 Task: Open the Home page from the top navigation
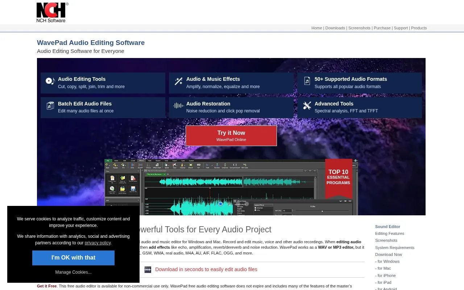pos(317,28)
